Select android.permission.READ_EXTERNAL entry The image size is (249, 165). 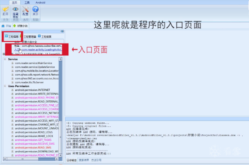pos(37,102)
